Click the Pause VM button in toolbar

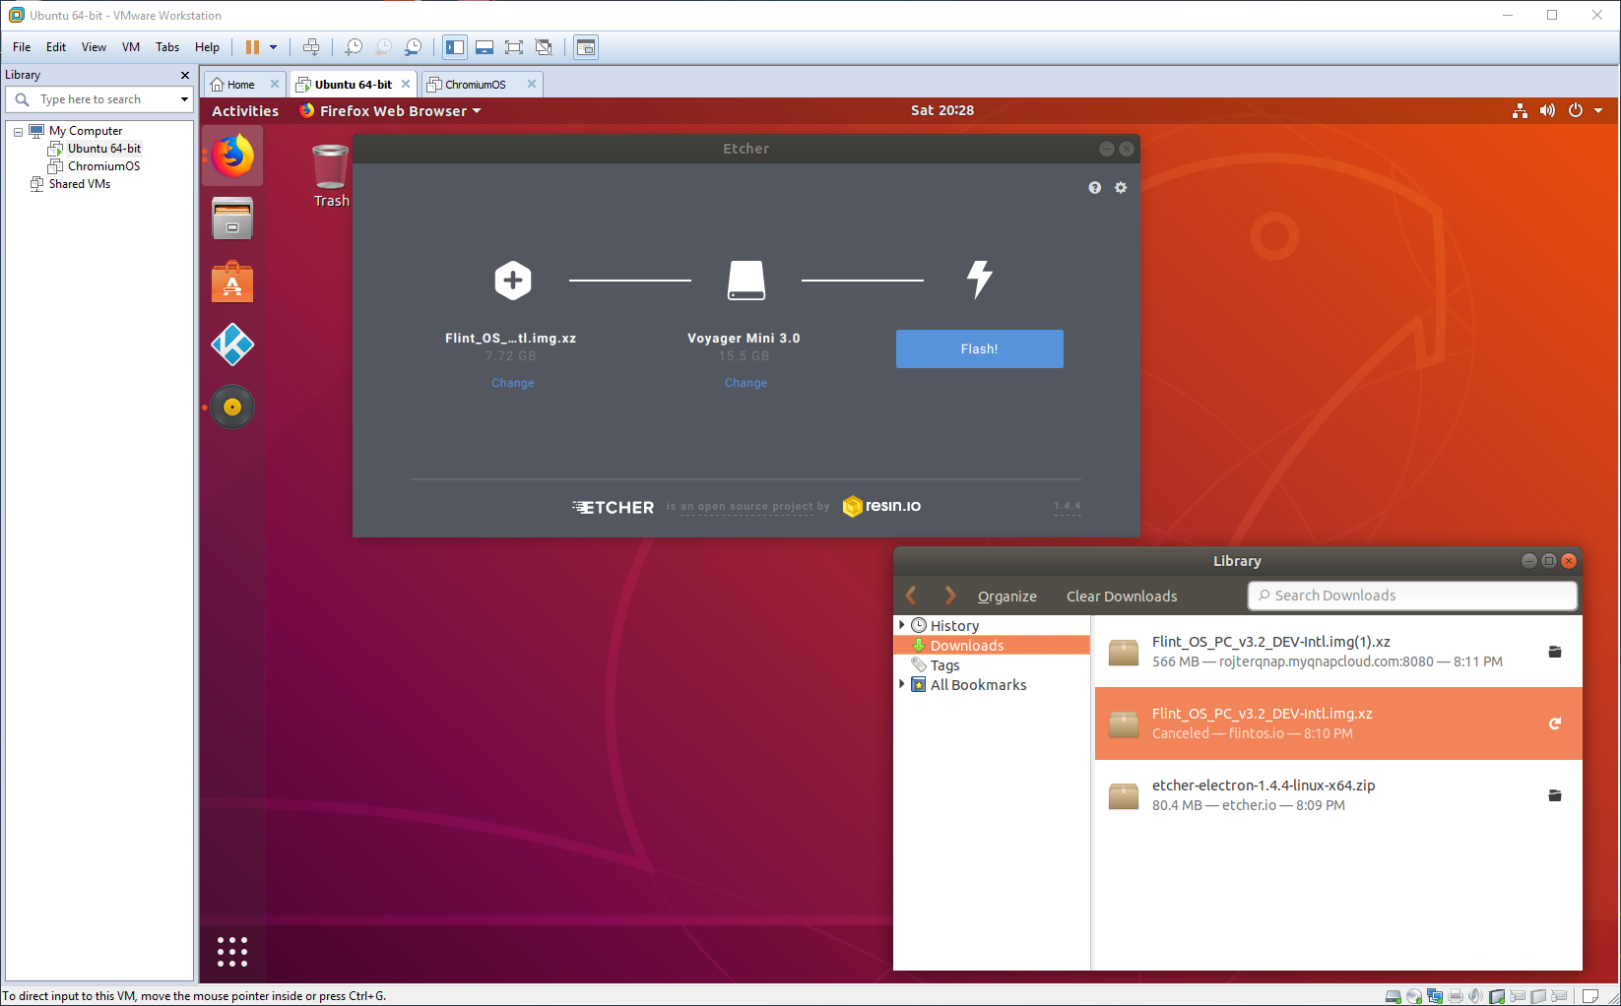tap(252, 47)
